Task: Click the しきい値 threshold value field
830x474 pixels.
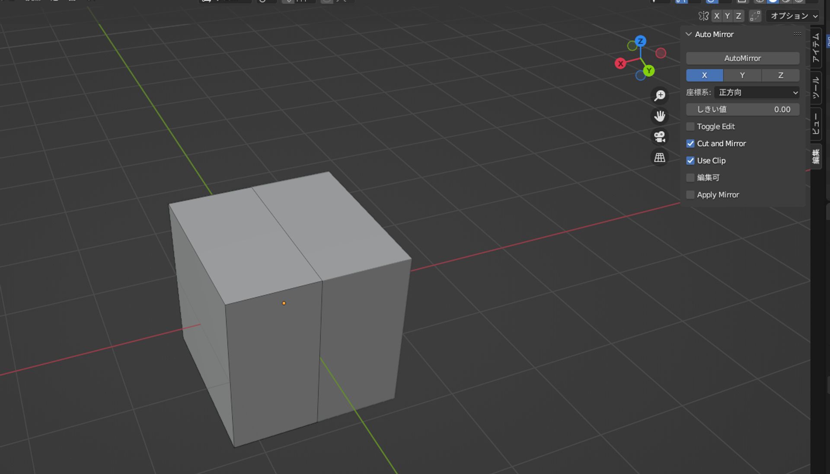Action: pos(742,109)
